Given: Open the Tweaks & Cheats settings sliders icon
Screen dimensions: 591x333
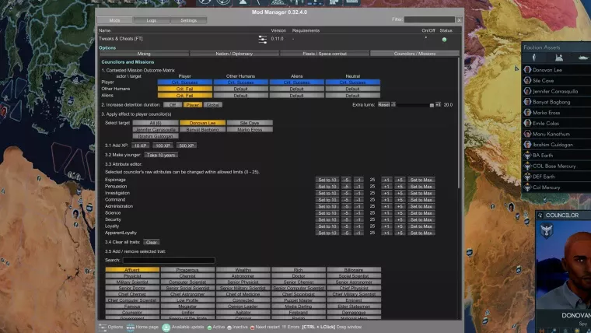Looking at the screenshot, I should point(262,39).
